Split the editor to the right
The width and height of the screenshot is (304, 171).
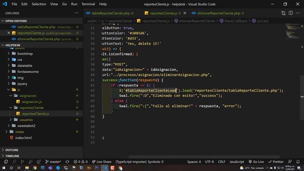(x=291, y=13)
